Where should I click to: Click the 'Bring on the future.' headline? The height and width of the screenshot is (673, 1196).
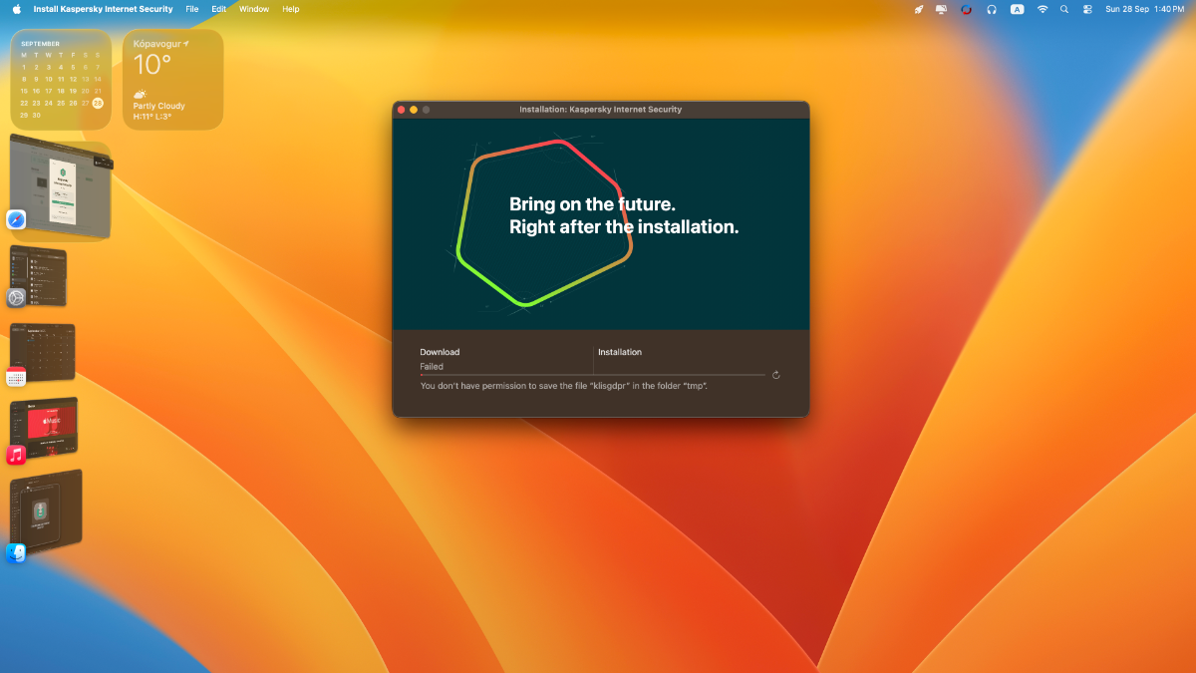pyautogui.click(x=592, y=203)
